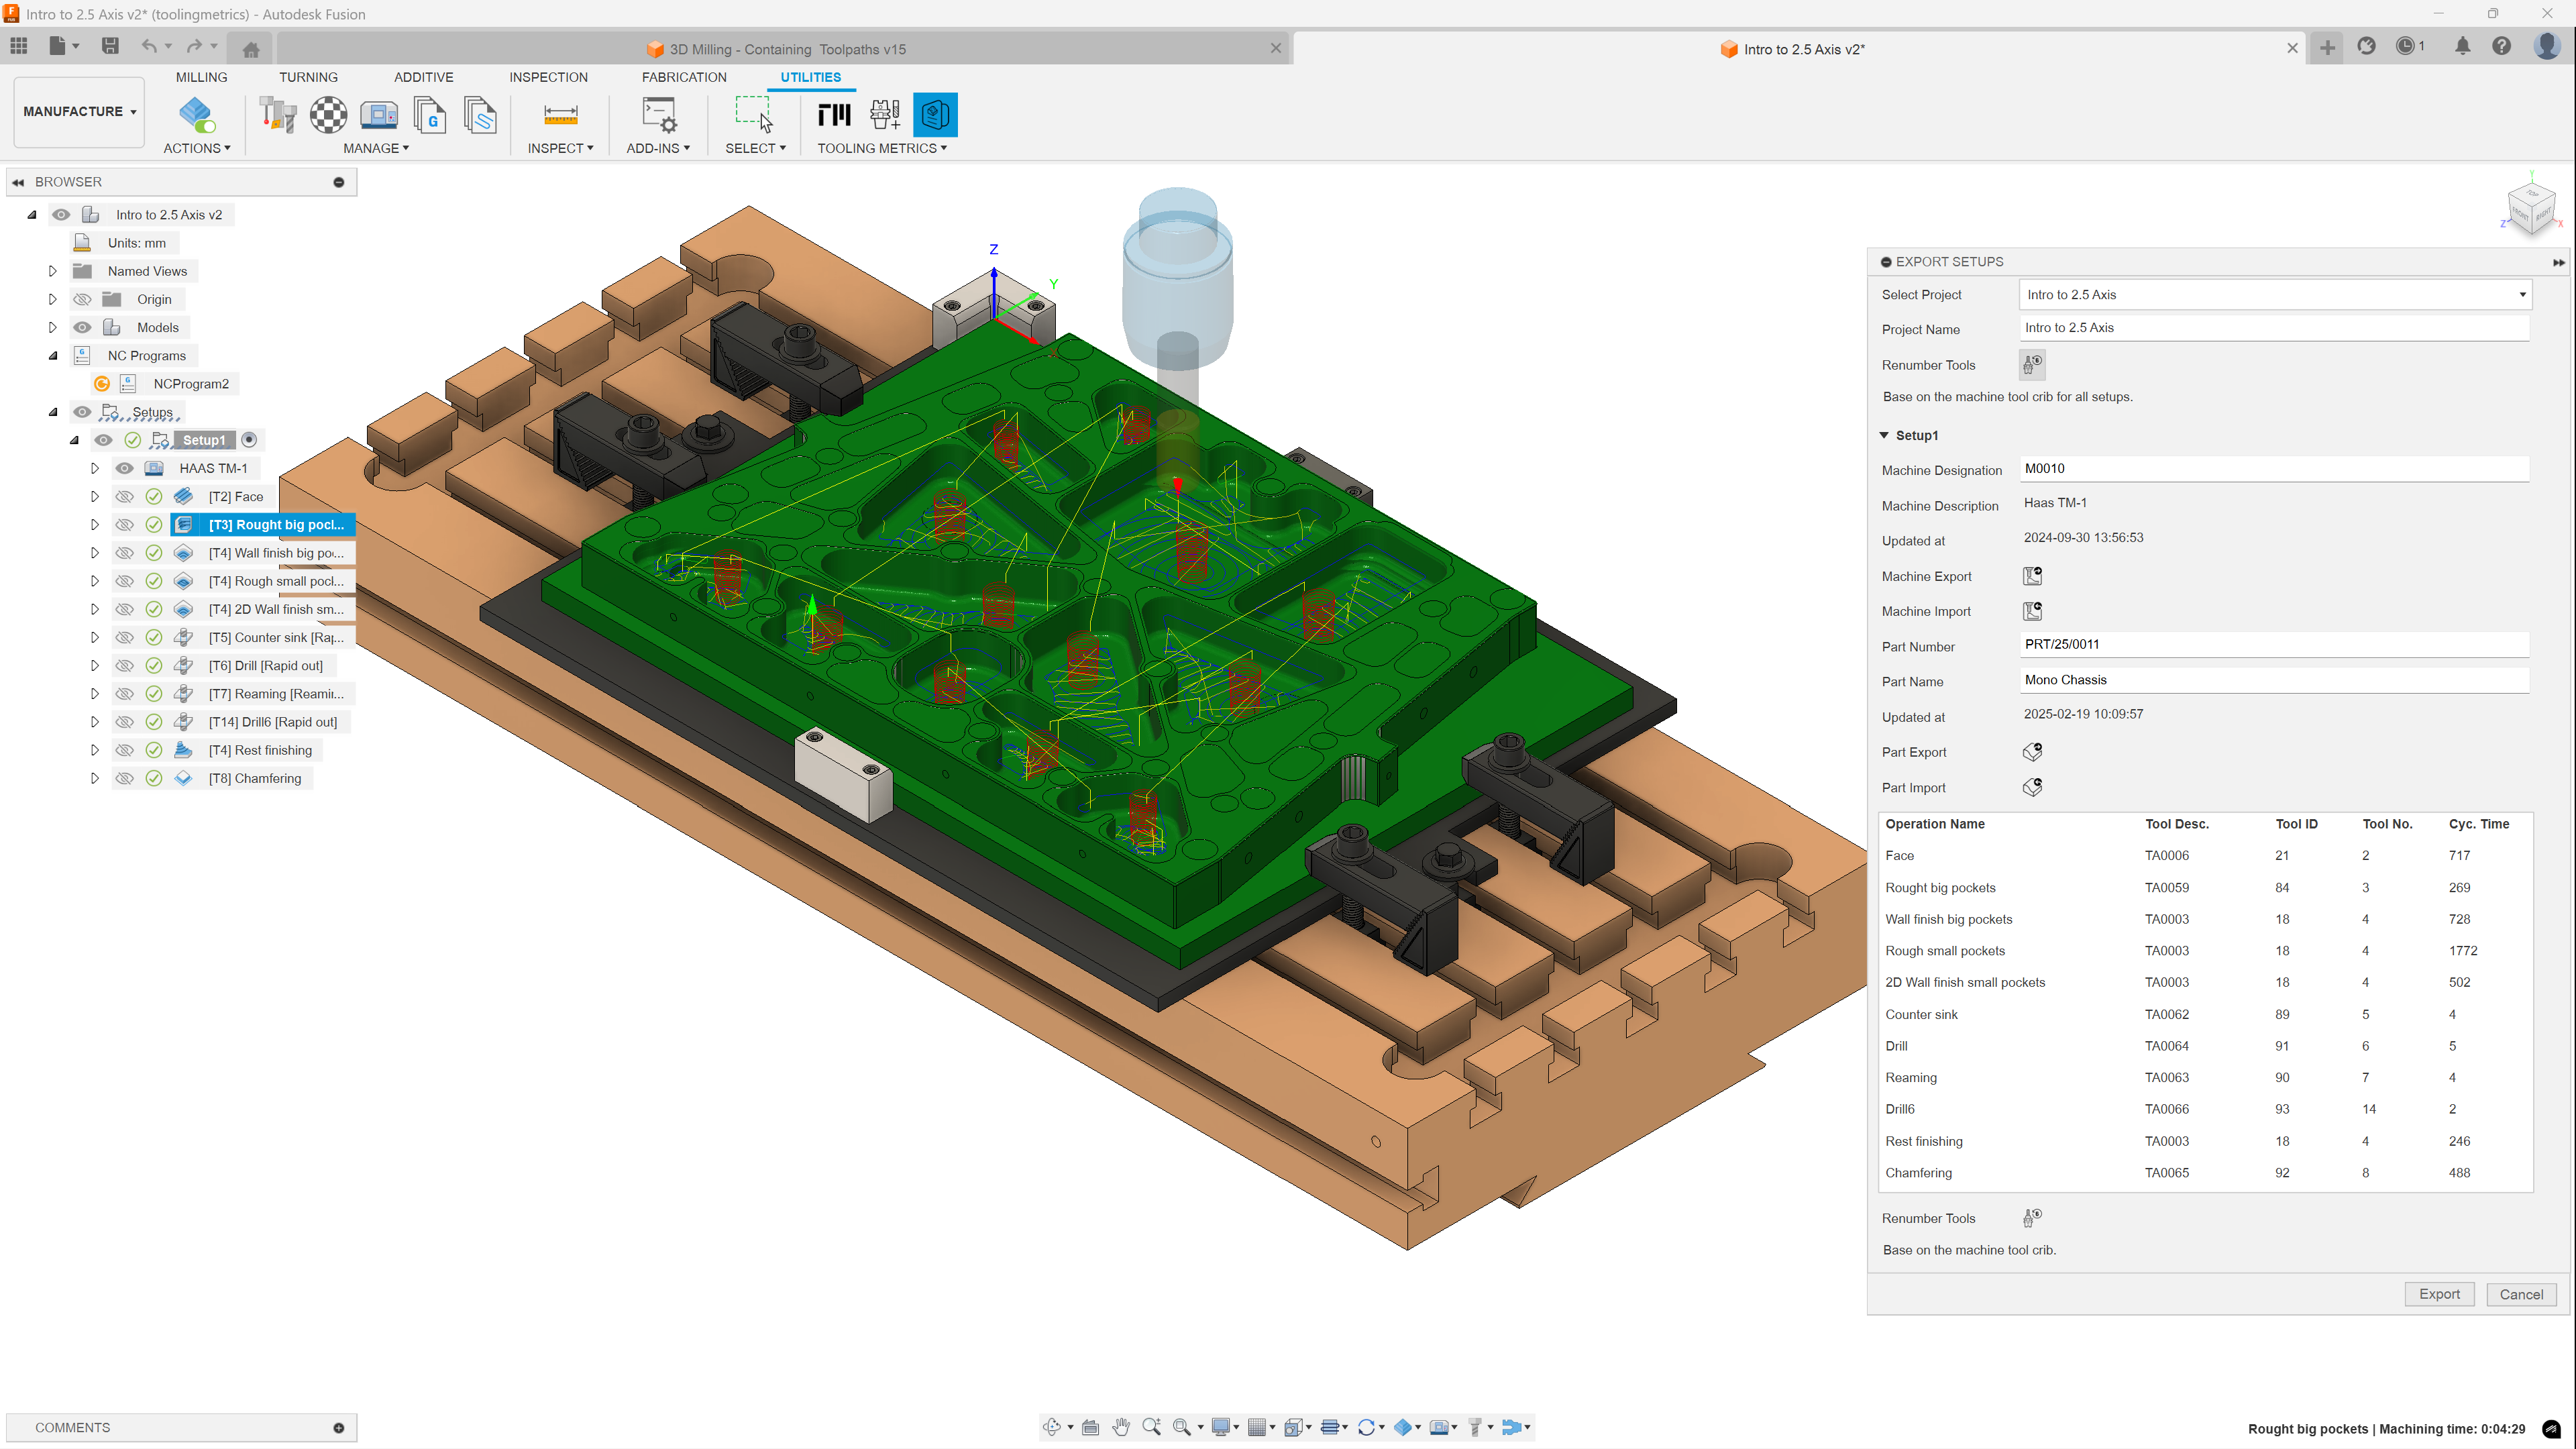
Task: Click the notifications bell icon
Action: click(x=2462, y=47)
